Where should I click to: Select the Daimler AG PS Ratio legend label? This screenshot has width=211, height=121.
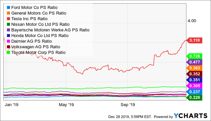[32, 41]
